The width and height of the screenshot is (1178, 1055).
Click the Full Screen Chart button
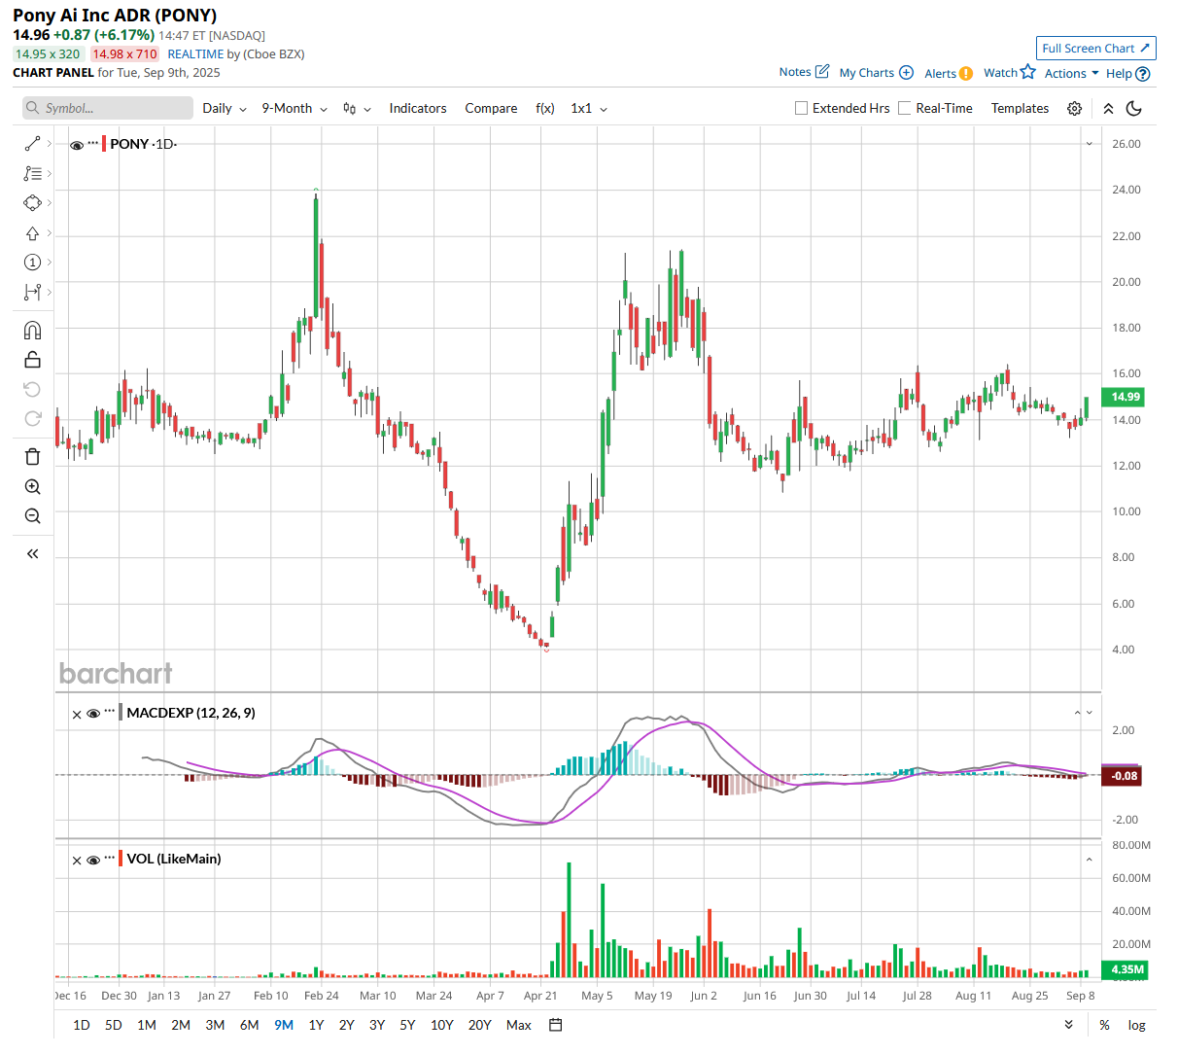1096,48
